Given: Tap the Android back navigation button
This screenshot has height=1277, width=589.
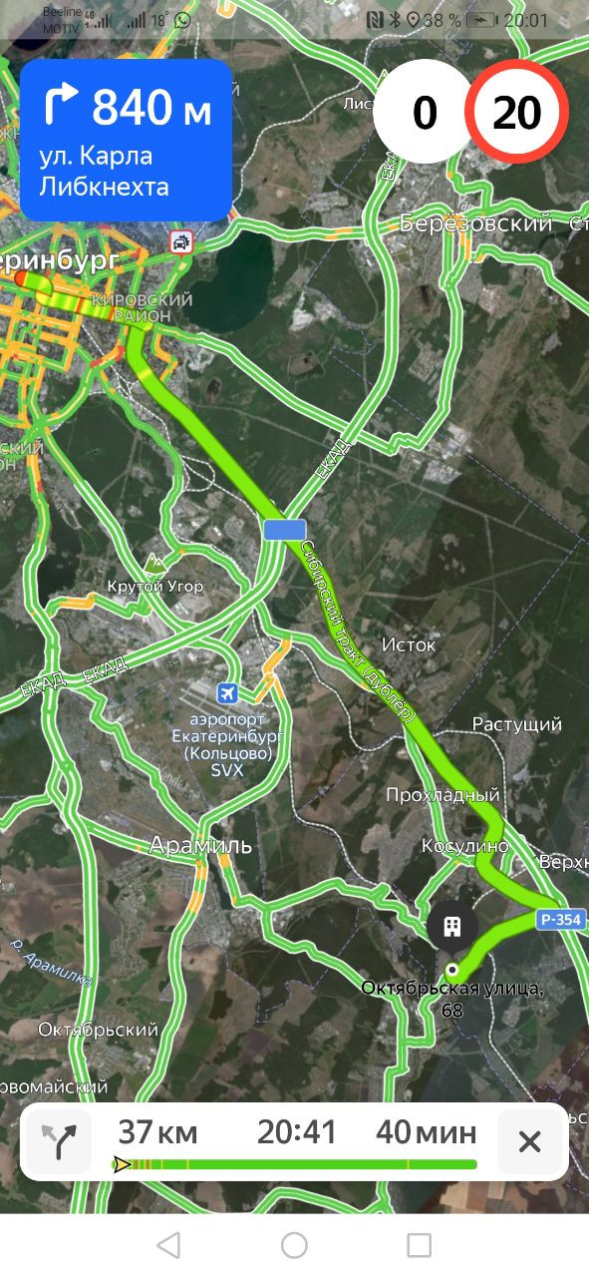Looking at the screenshot, I should tap(168, 1245).
